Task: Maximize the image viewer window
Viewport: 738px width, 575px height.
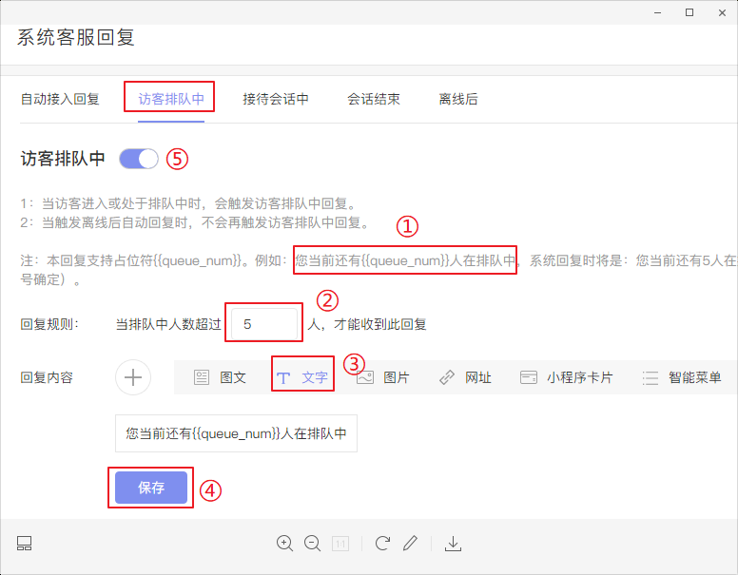Action: click(x=689, y=12)
